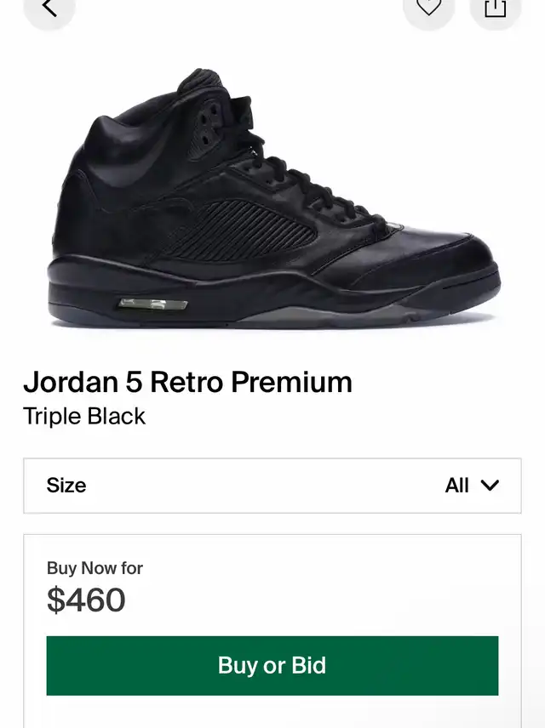545x728 pixels.
Task: Go back using the left arrow icon
Action: tap(49, 8)
